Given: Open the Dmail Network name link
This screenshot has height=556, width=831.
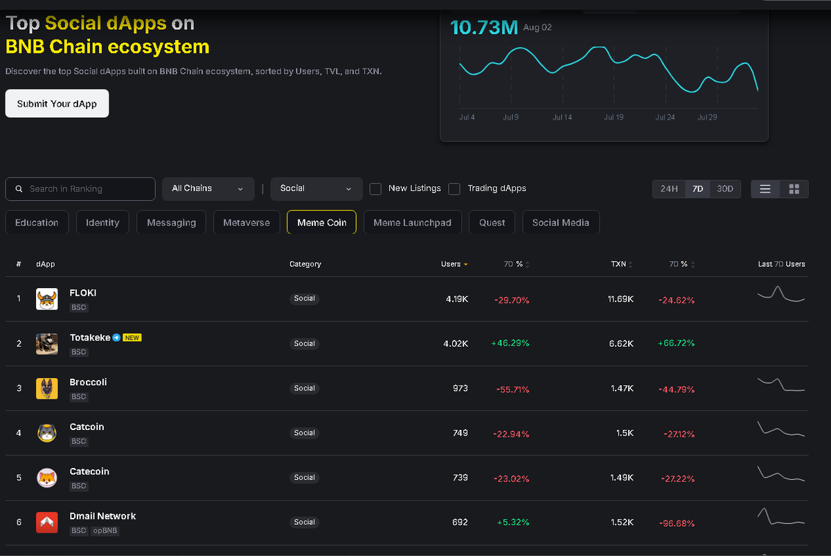Looking at the screenshot, I should pyautogui.click(x=102, y=517).
